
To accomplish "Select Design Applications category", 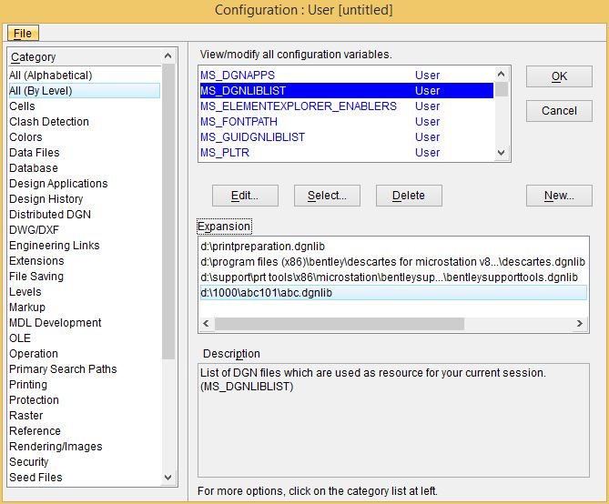I will [84, 184].
